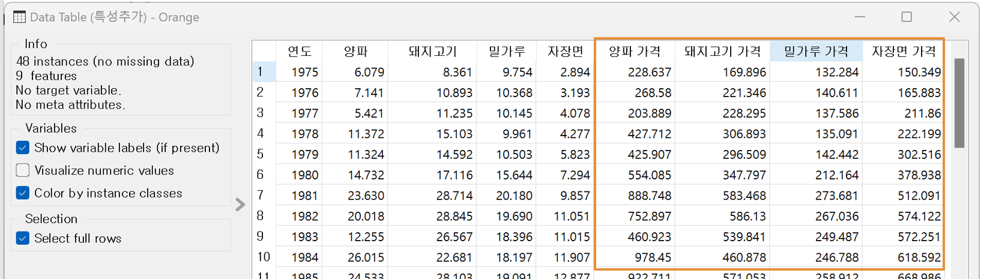
Task: Click the 양파 가격 value 888.748
Action: 635,195
